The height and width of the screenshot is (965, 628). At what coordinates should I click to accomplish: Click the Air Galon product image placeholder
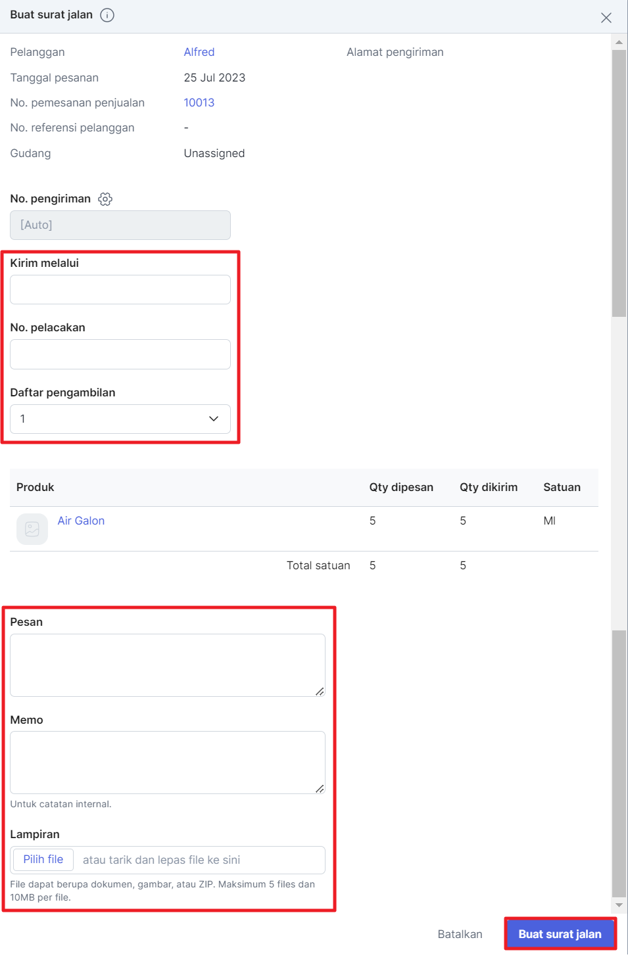point(32,529)
